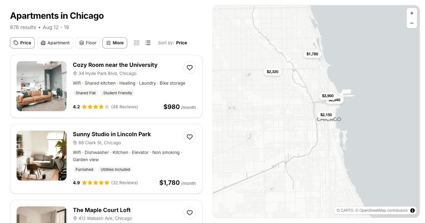The height and width of the screenshot is (223, 425).
Task: Open the More filters button
Action: pos(115,43)
